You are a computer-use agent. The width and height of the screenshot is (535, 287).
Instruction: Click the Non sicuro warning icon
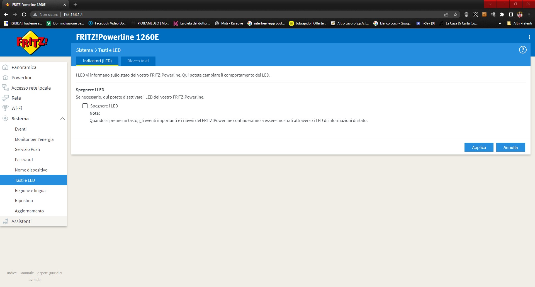tap(35, 14)
